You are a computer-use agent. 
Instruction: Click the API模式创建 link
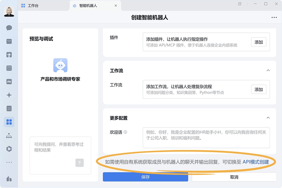point(255,162)
